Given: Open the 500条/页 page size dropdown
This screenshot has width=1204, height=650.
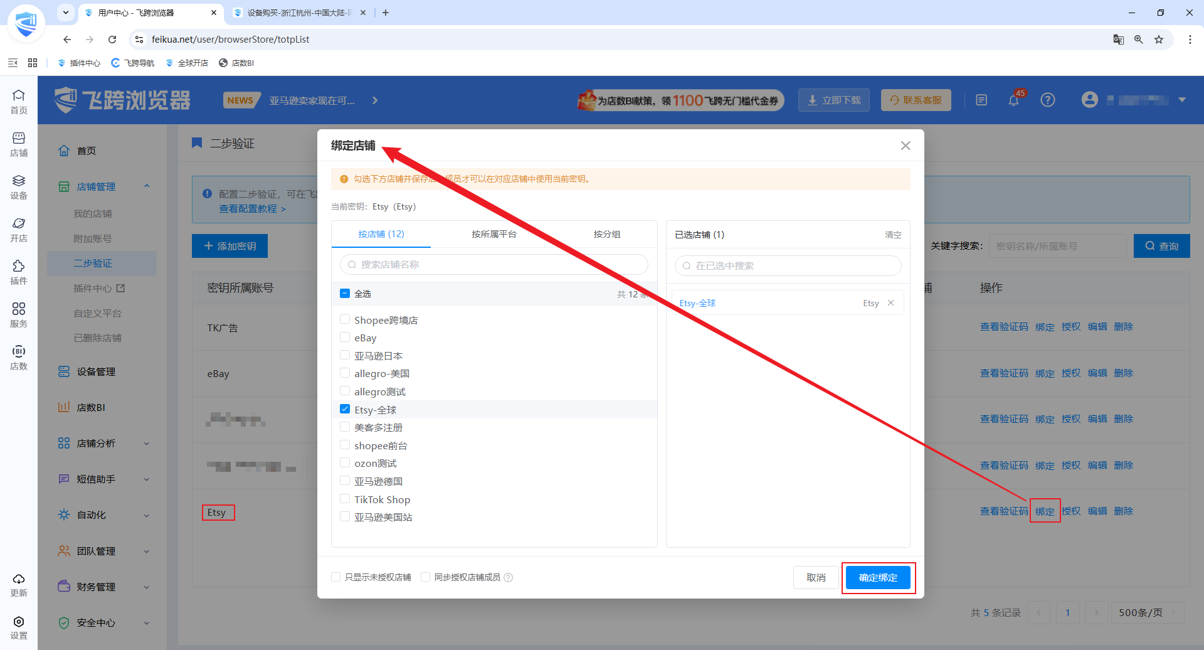Looking at the screenshot, I should point(1147,612).
